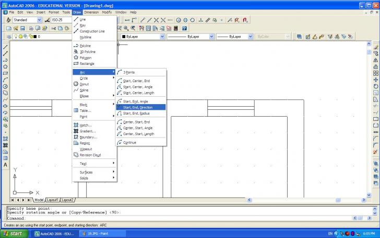
Task: Click the Snap to Perpendicular icon
Action: 200,20
